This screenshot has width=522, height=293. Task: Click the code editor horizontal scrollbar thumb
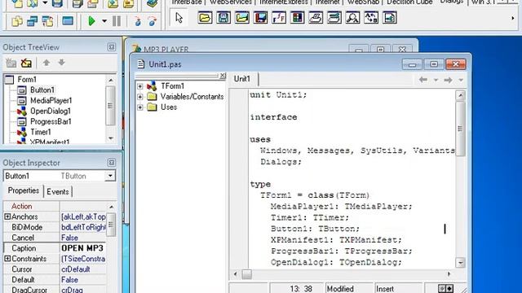click(x=246, y=274)
